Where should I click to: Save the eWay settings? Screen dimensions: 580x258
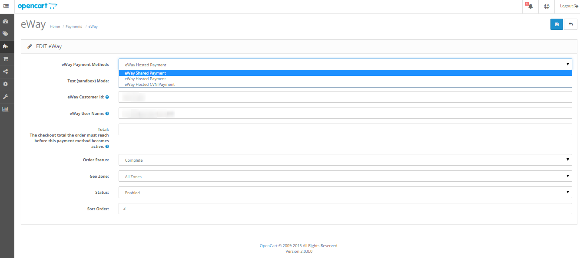pos(557,24)
